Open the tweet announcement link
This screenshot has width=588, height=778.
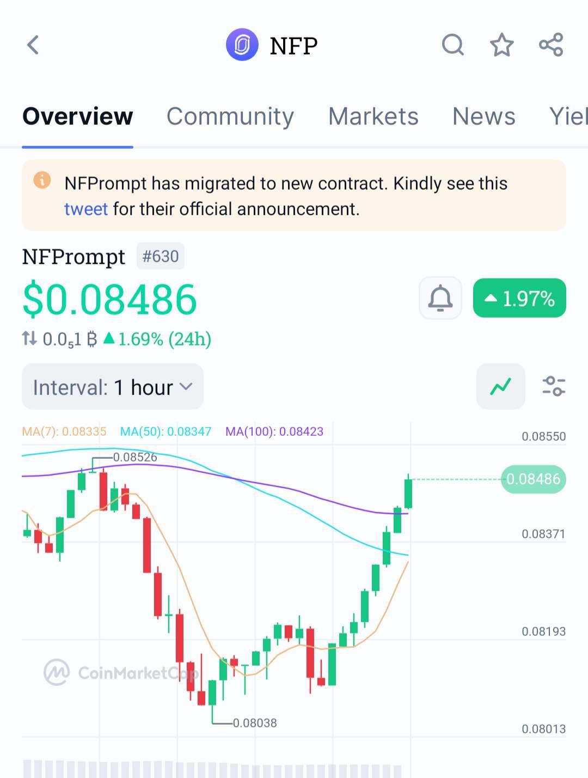point(86,209)
